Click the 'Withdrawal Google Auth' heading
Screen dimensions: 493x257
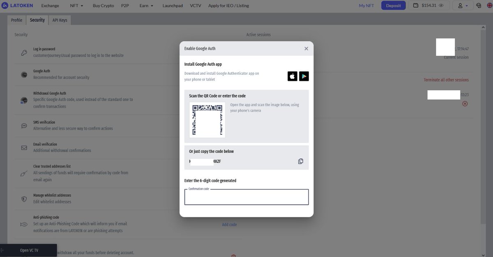click(x=50, y=93)
